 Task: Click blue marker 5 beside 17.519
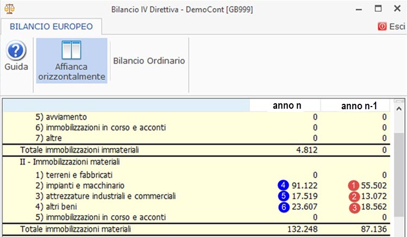(283, 196)
